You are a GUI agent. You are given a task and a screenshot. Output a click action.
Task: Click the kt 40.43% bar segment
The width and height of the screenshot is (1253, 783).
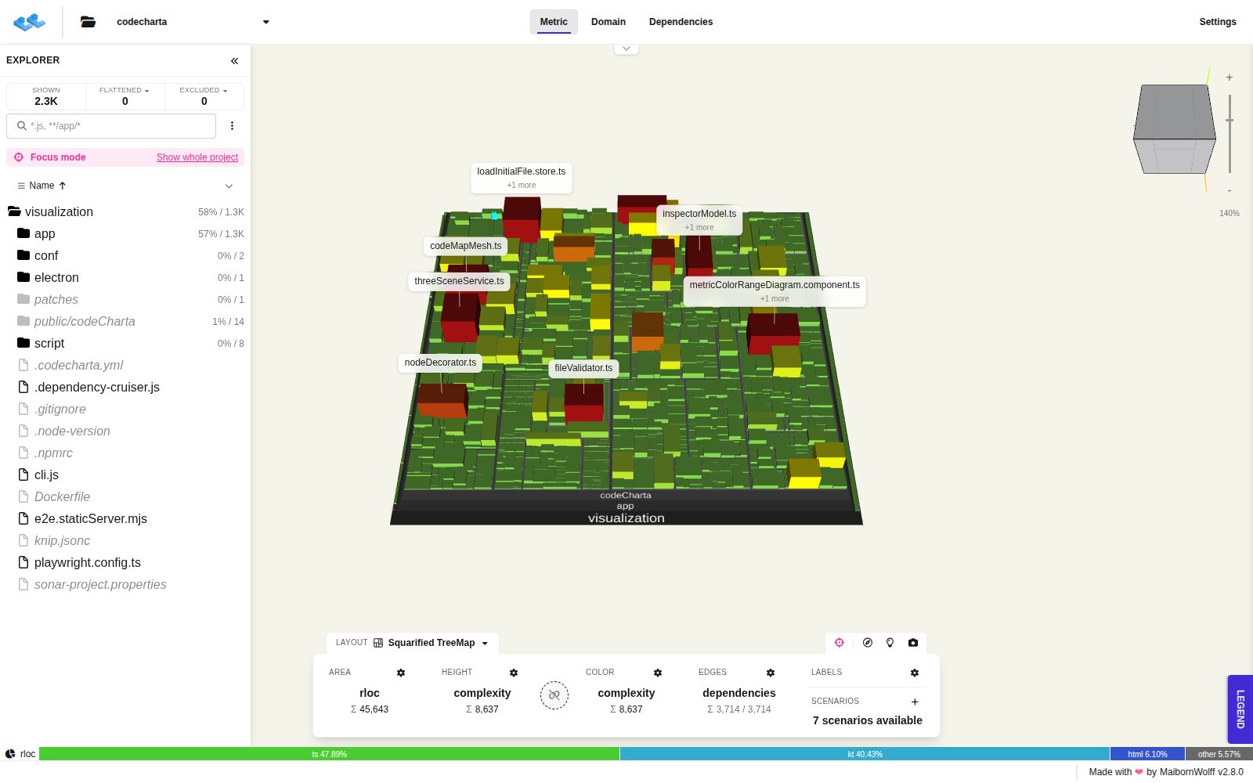(865, 754)
